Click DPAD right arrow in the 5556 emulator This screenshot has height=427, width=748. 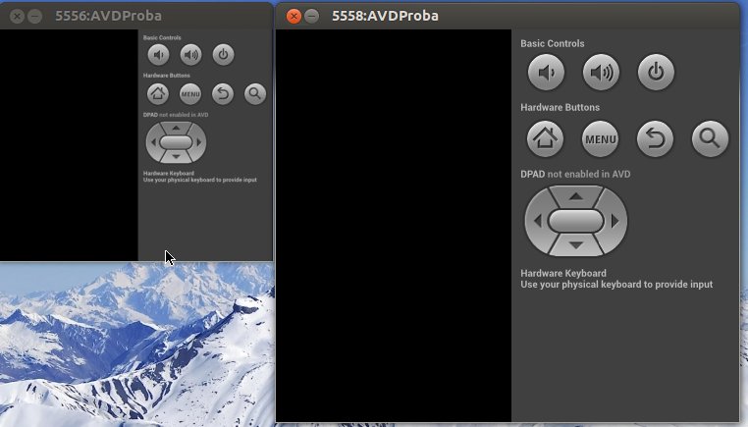(x=199, y=142)
